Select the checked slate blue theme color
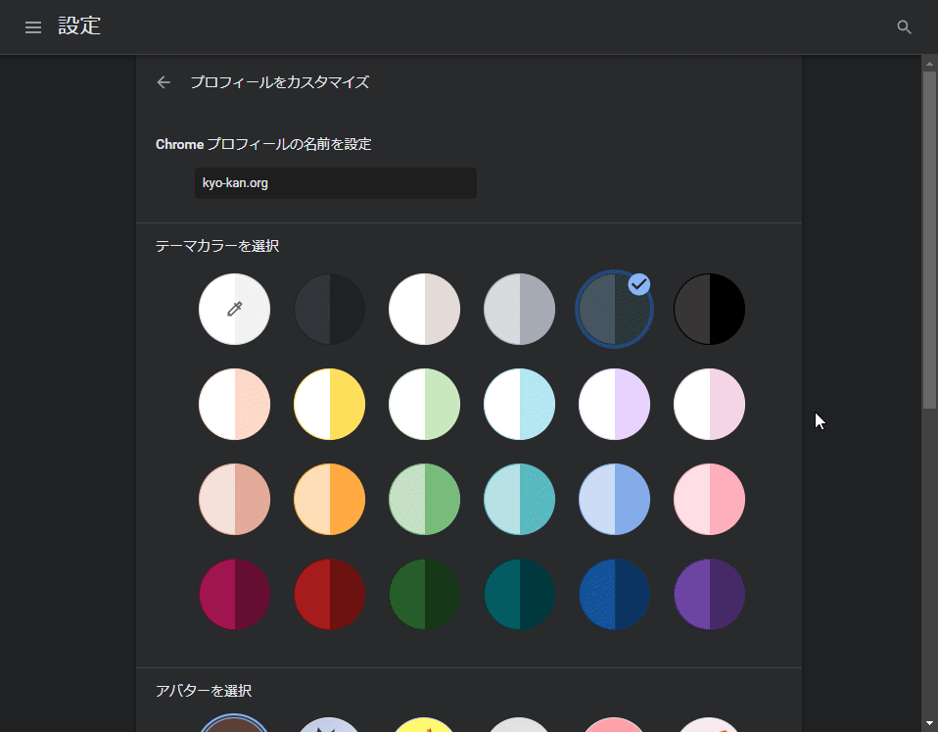938x732 pixels. pos(614,310)
